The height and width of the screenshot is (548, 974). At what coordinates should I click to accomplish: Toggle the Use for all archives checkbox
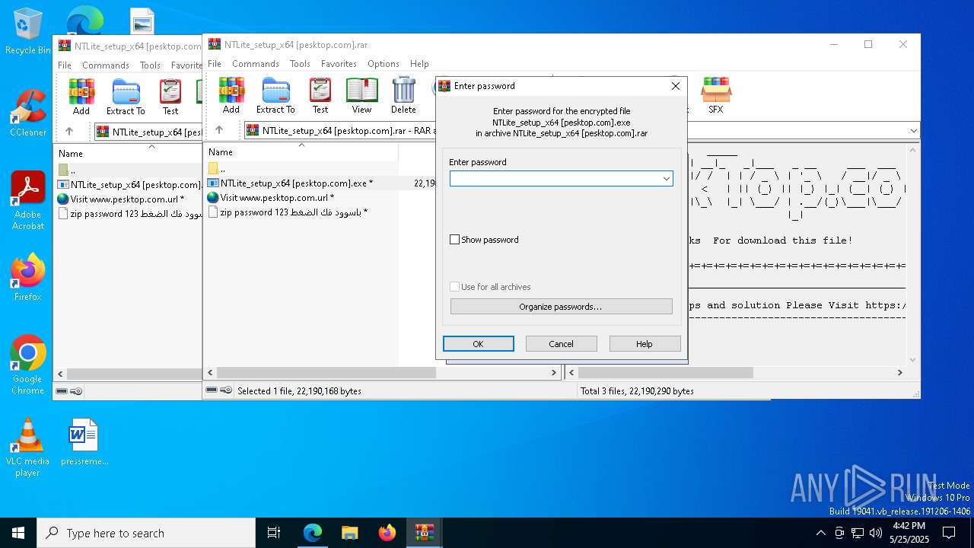(x=455, y=287)
